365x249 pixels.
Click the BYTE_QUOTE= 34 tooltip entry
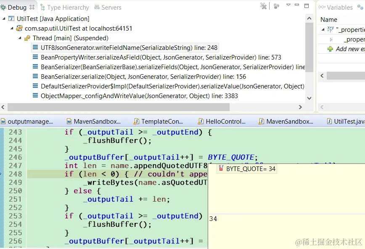pos(247,169)
